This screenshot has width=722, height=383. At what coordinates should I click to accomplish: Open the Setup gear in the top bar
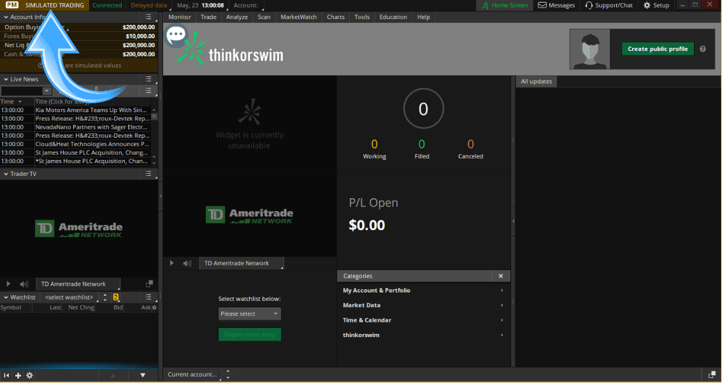tap(656, 5)
